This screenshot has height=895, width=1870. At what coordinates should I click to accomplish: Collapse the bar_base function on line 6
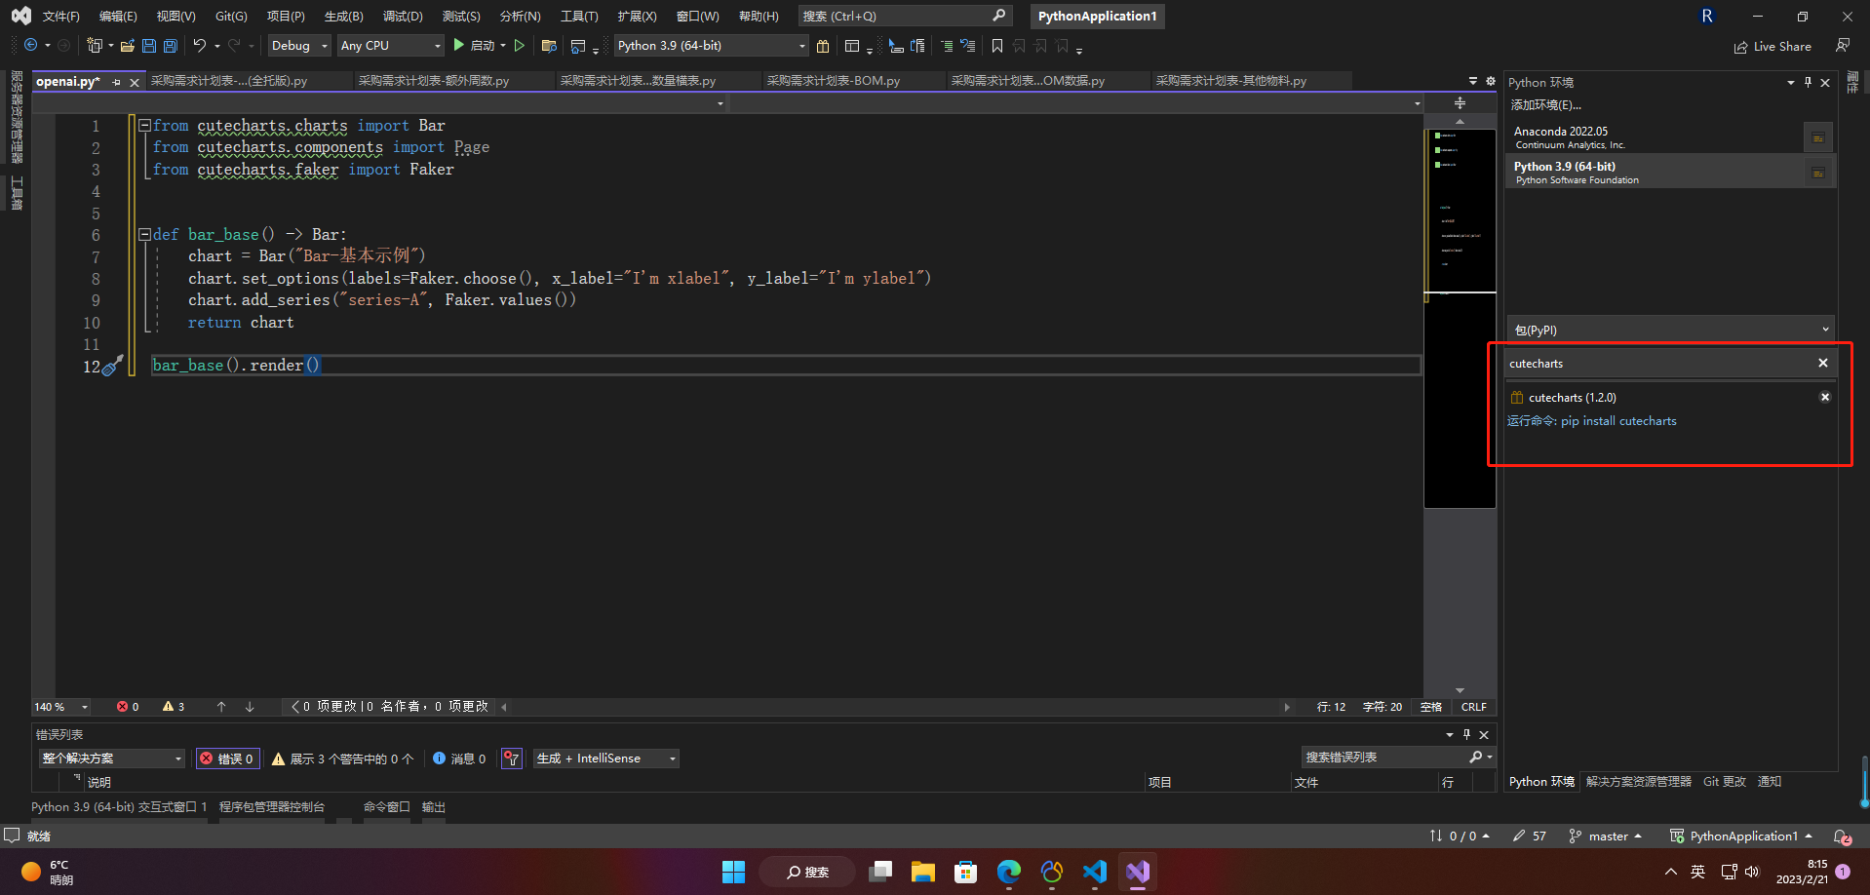[144, 234]
